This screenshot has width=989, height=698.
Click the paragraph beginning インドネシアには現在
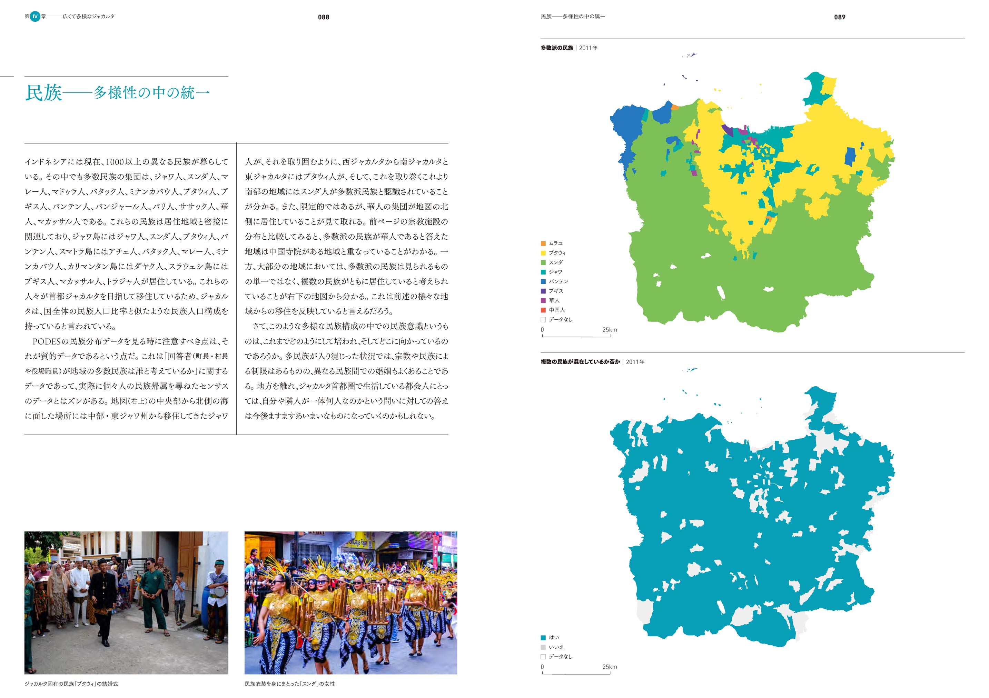126,244
